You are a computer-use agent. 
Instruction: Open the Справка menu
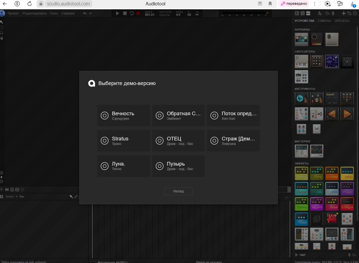[x=68, y=13]
